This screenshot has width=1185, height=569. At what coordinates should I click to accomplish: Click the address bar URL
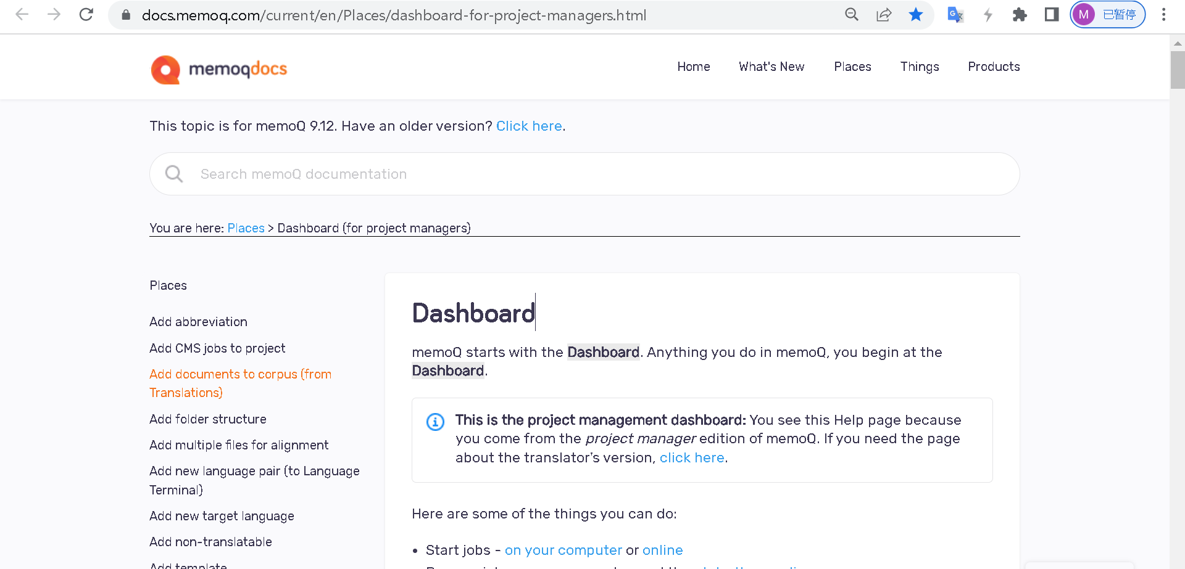(x=394, y=15)
